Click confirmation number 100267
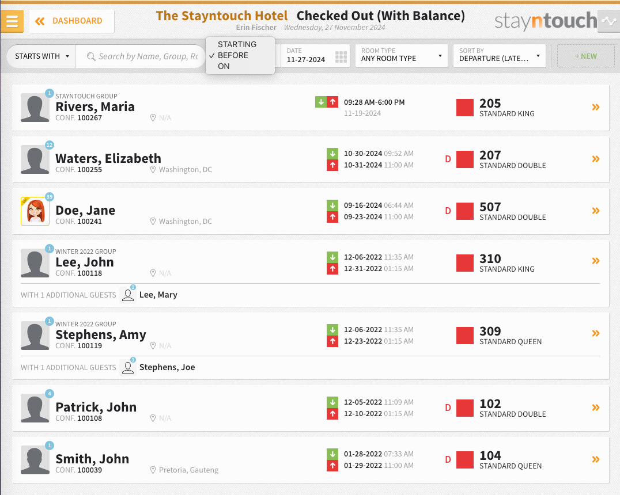620x495 pixels. tap(90, 118)
